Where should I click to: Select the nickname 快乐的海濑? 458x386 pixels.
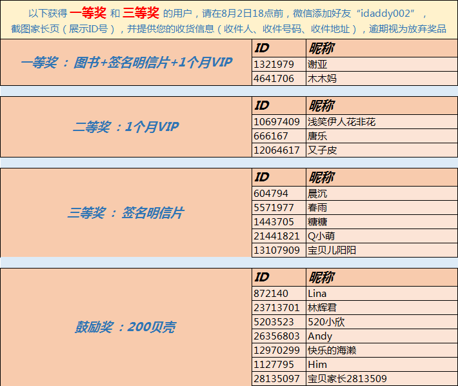click(x=332, y=350)
